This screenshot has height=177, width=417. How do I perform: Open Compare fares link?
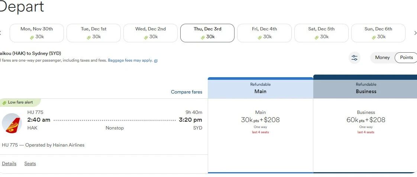(x=187, y=92)
